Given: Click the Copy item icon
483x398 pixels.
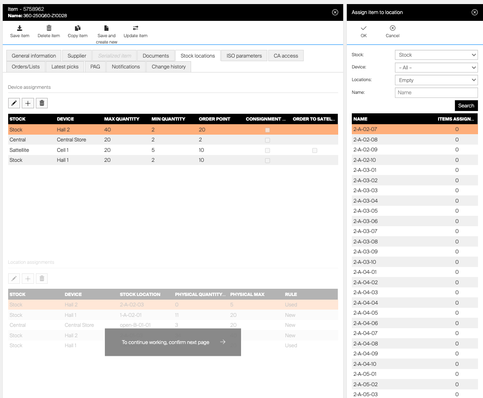Looking at the screenshot, I should [78, 28].
